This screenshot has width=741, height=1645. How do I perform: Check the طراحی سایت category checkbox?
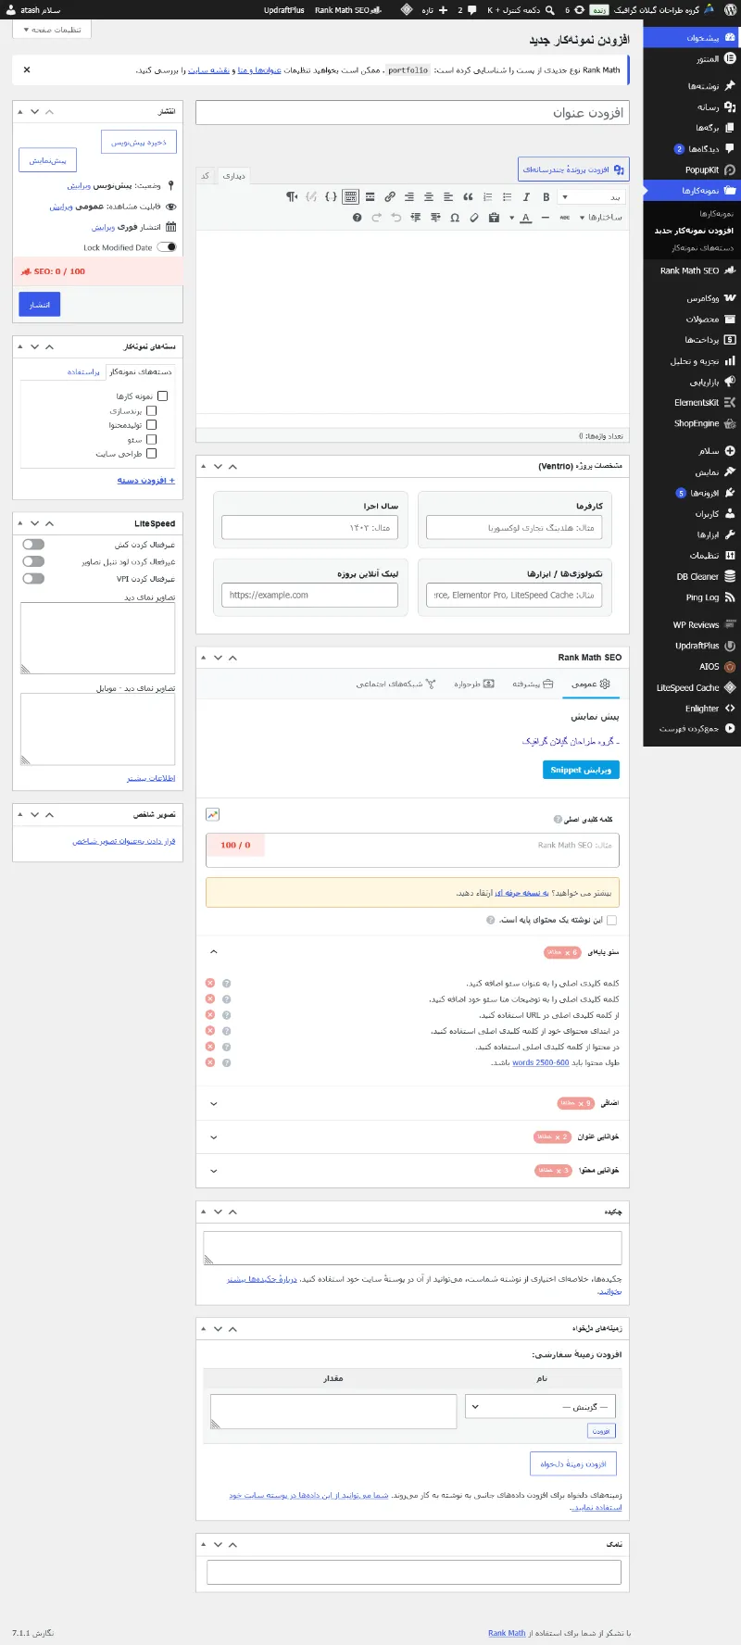point(152,453)
